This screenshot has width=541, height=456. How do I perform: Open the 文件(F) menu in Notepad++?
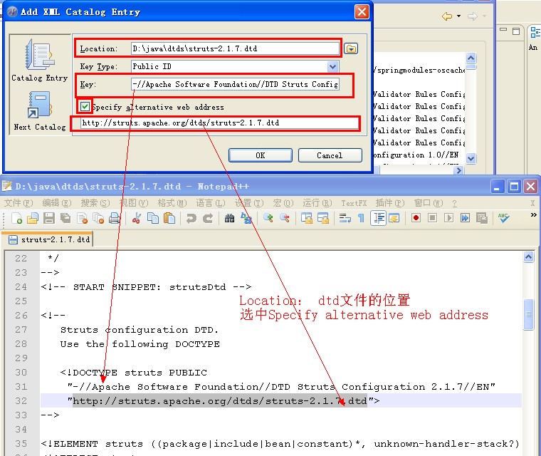click(19, 203)
